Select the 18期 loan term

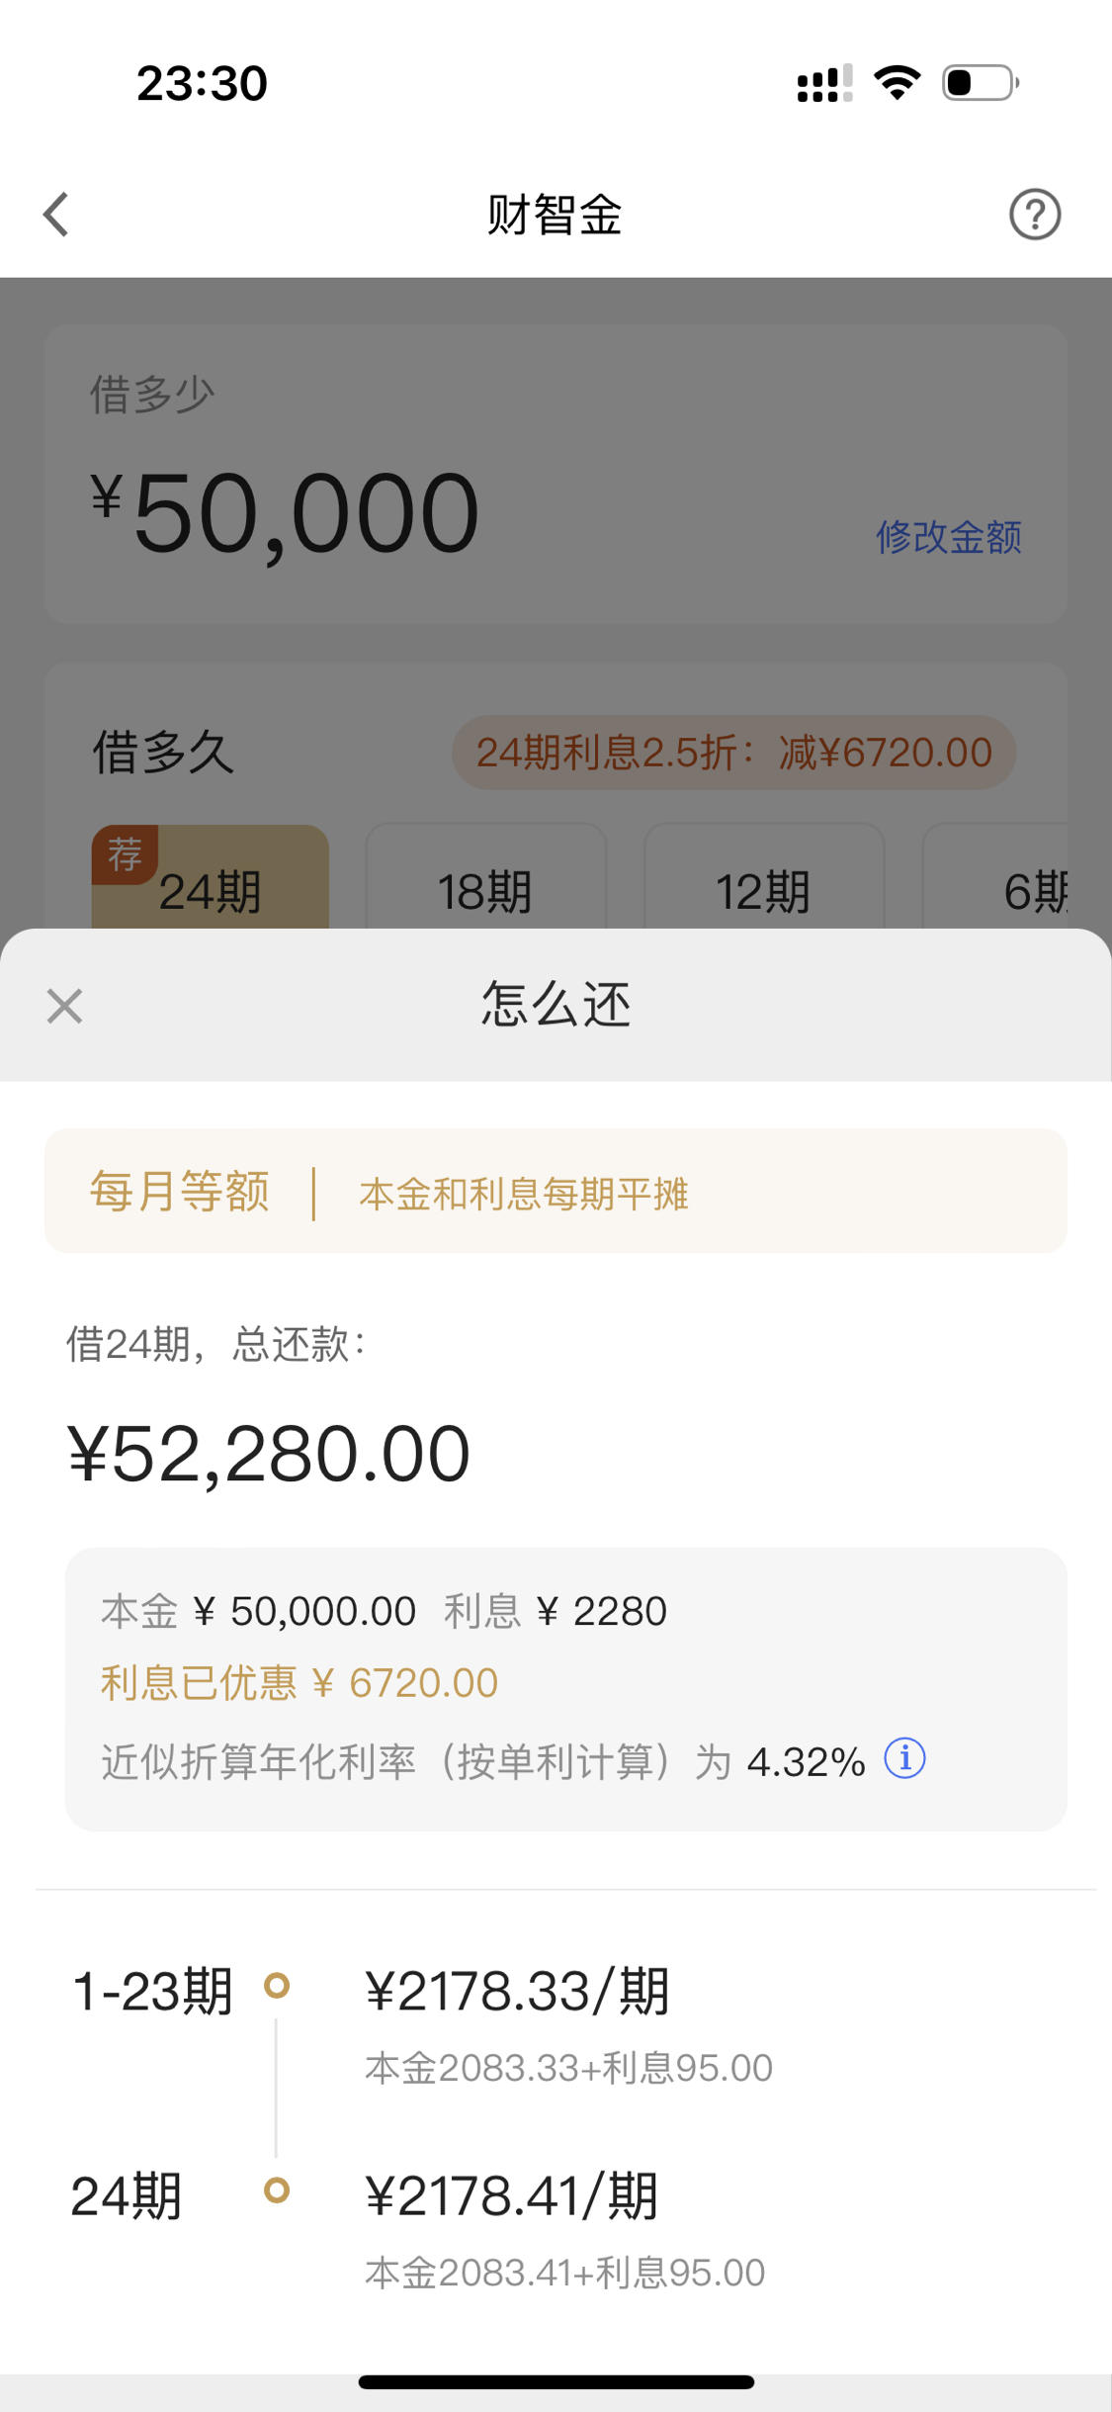(485, 877)
